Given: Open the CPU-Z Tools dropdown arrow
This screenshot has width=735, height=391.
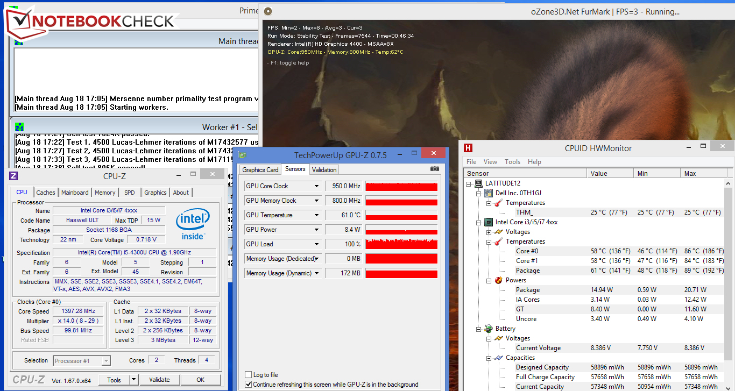Looking at the screenshot, I should [134, 380].
